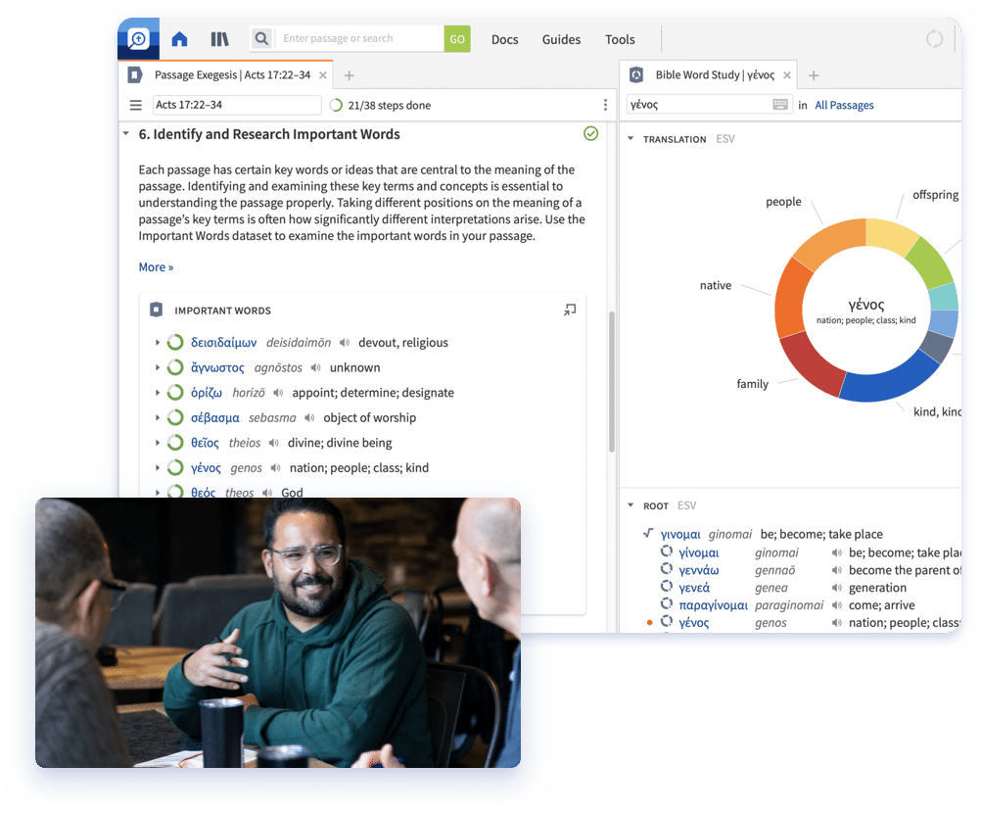Screen dimensions: 981x813
Task: Click the sync status icon in top bar
Action: 934,39
